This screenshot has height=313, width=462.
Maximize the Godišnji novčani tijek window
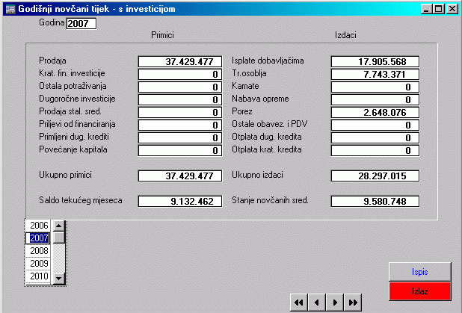[438, 9]
